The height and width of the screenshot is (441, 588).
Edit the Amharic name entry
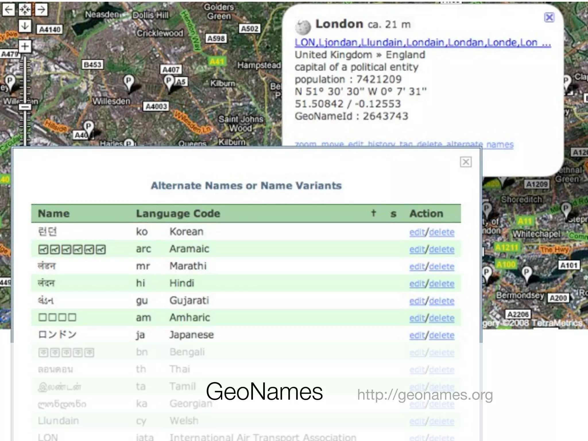(x=417, y=318)
